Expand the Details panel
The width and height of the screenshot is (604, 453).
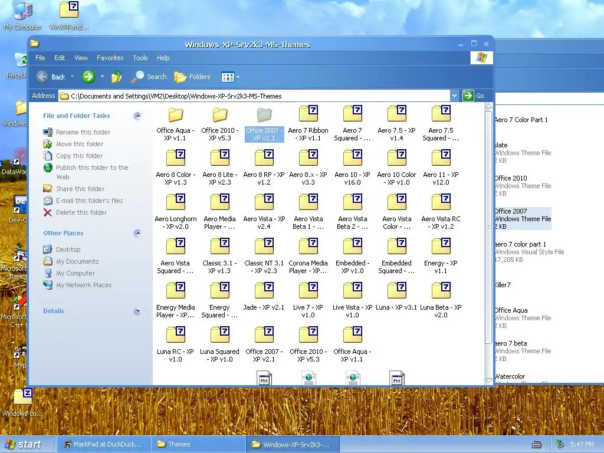[x=137, y=311]
